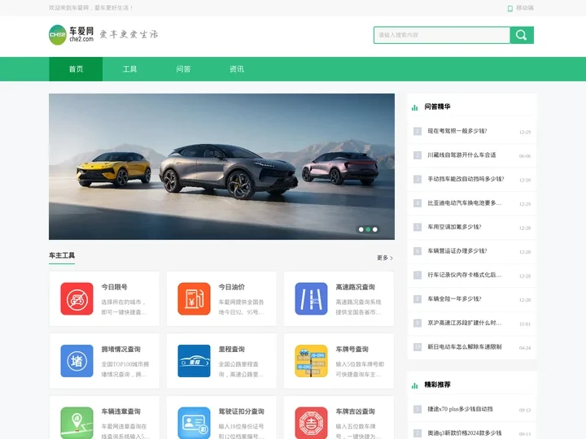Open question 比亚迪电动汽车换电池要多...

click(465, 202)
